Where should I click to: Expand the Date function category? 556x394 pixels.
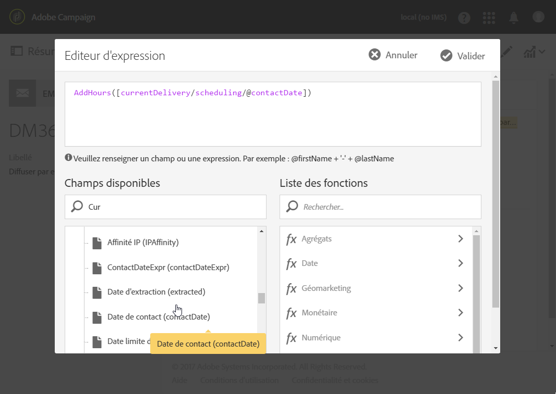pyautogui.click(x=461, y=263)
